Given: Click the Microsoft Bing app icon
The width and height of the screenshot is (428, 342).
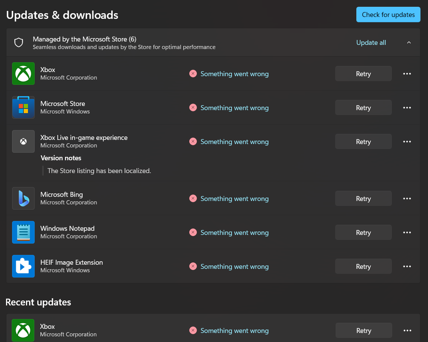Looking at the screenshot, I should tap(23, 198).
